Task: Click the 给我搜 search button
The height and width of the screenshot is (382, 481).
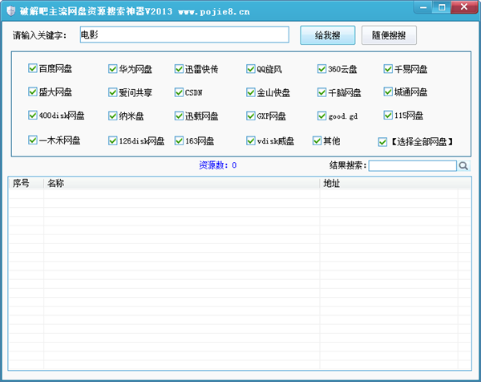Action: click(327, 36)
